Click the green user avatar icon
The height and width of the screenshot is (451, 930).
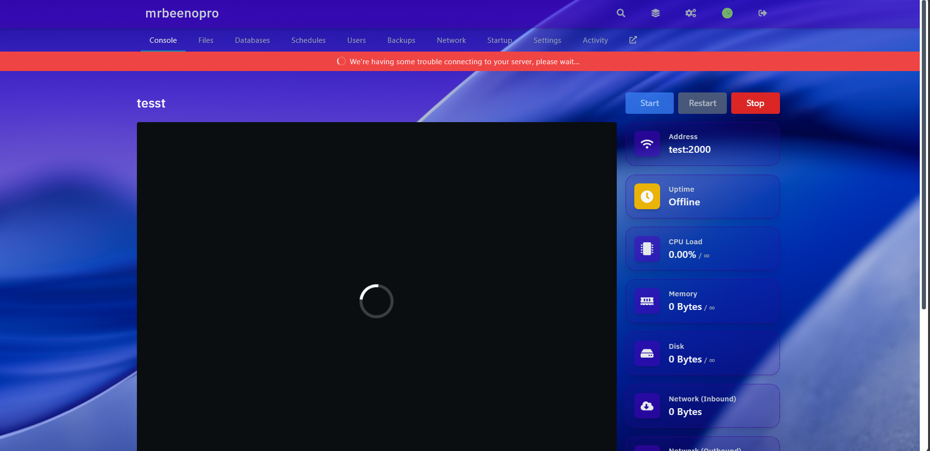[727, 13]
